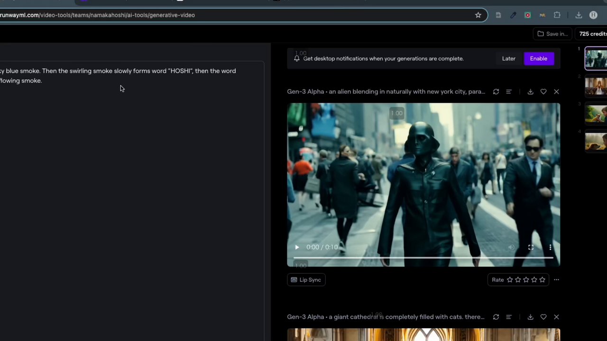Rate the alien video four stars
The width and height of the screenshot is (607, 341).
(534, 280)
